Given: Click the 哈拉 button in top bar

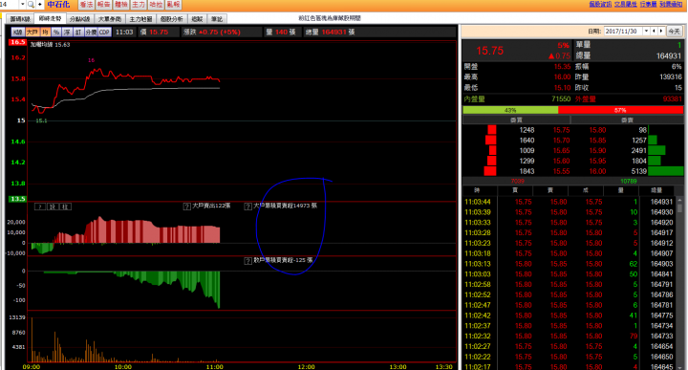Looking at the screenshot, I should pyautogui.click(x=156, y=5).
